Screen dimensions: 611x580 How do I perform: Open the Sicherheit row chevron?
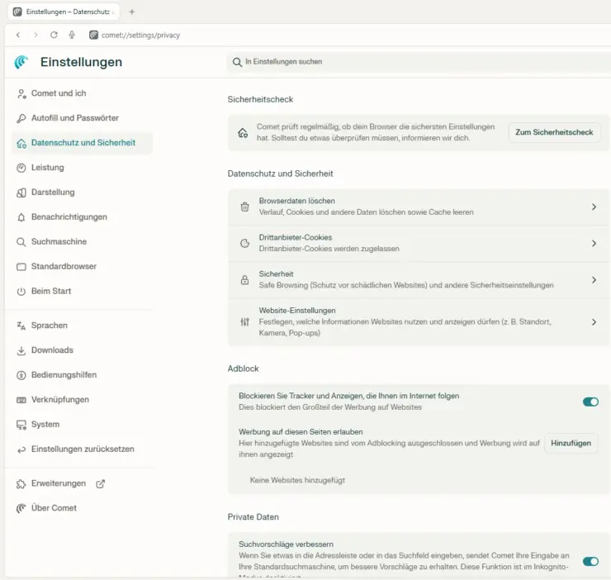point(594,280)
